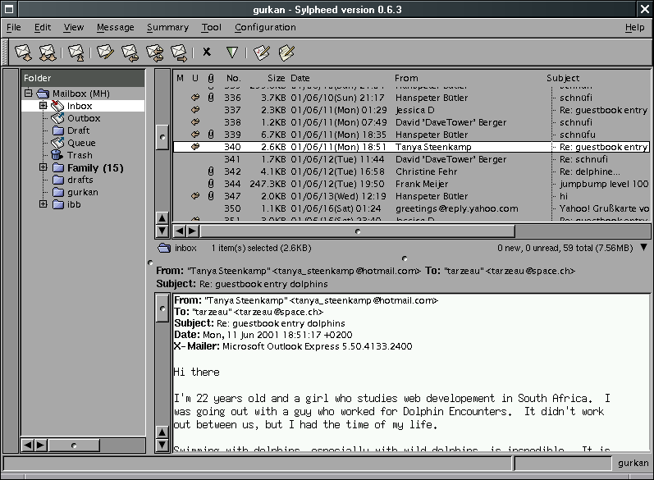The image size is (654, 480).
Task: Expand the Family folder subtree
Action: pos(43,168)
